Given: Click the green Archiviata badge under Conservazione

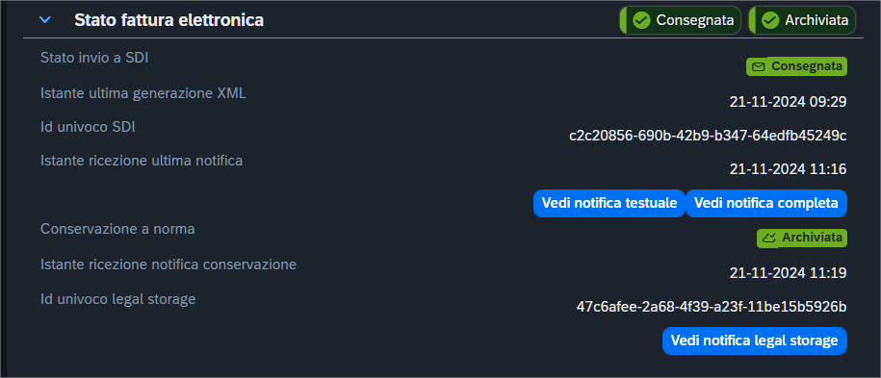Looking at the screenshot, I should tap(802, 239).
